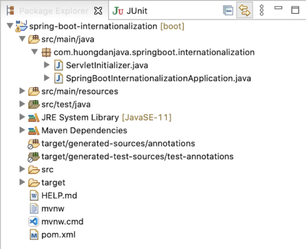Click the src/main/resources folder icon
This screenshot has width=306, height=249.
click(x=34, y=91)
